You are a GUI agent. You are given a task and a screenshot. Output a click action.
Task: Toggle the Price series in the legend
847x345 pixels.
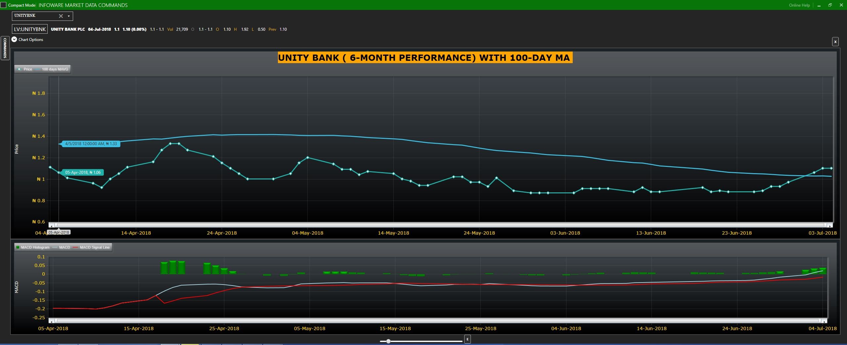coord(25,69)
